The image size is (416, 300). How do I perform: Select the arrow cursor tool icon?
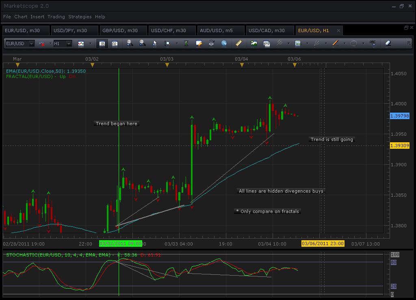point(155,43)
